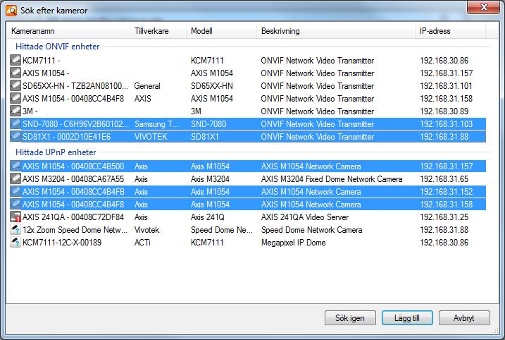505x340 pixels.
Task: Click the SD81X1 model cell
Action: tap(204, 137)
